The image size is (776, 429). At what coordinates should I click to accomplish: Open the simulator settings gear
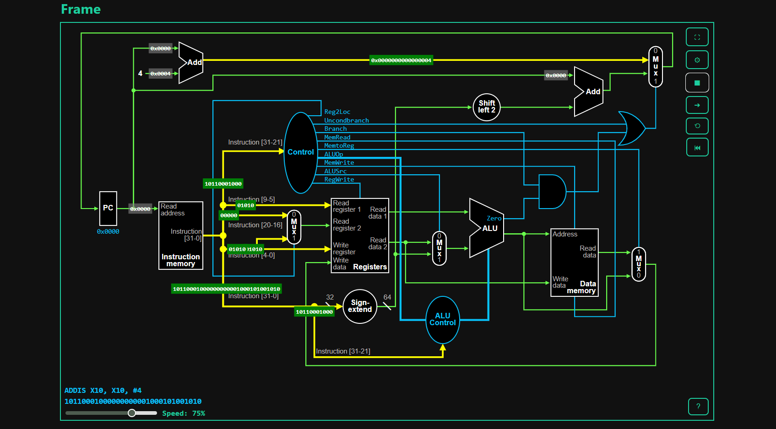[x=697, y=60]
